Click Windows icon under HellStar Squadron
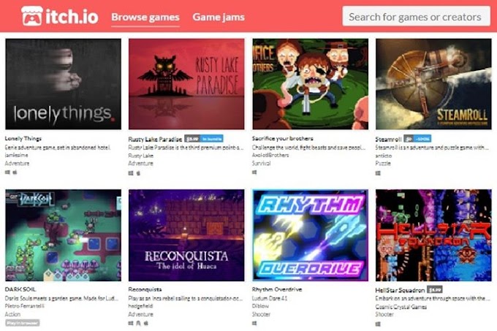 [x=378, y=324]
